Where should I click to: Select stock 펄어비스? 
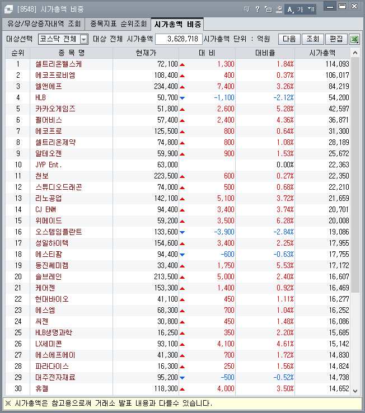point(49,120)
